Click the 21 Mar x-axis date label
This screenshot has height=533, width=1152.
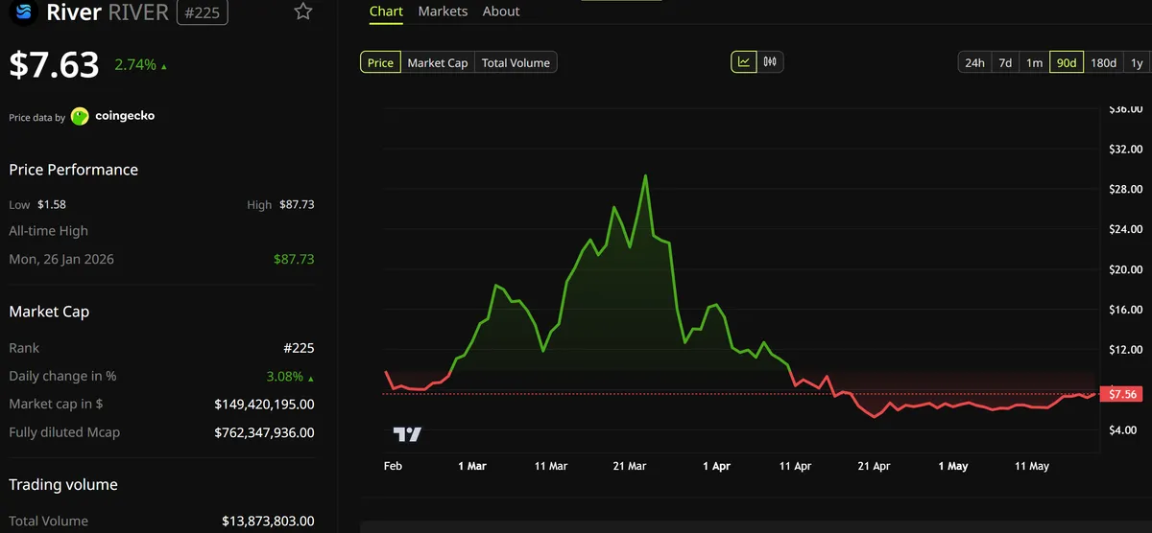click(630, 466)
